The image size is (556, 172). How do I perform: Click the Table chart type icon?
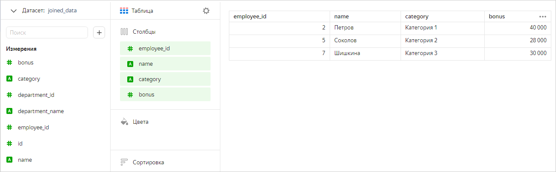pyautogui.click(x=124, y=11)
